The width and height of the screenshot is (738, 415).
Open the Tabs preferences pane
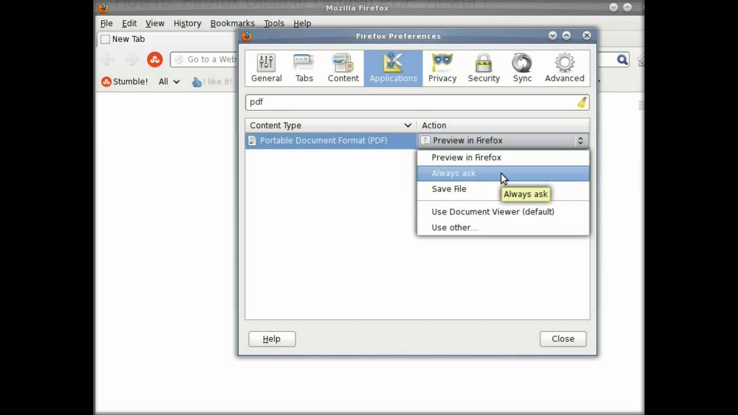click(304, 68)
